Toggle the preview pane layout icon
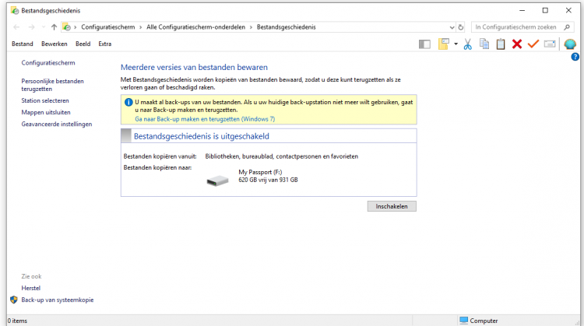Viewport: 584px width, 326px height. [x=424, y=44]
